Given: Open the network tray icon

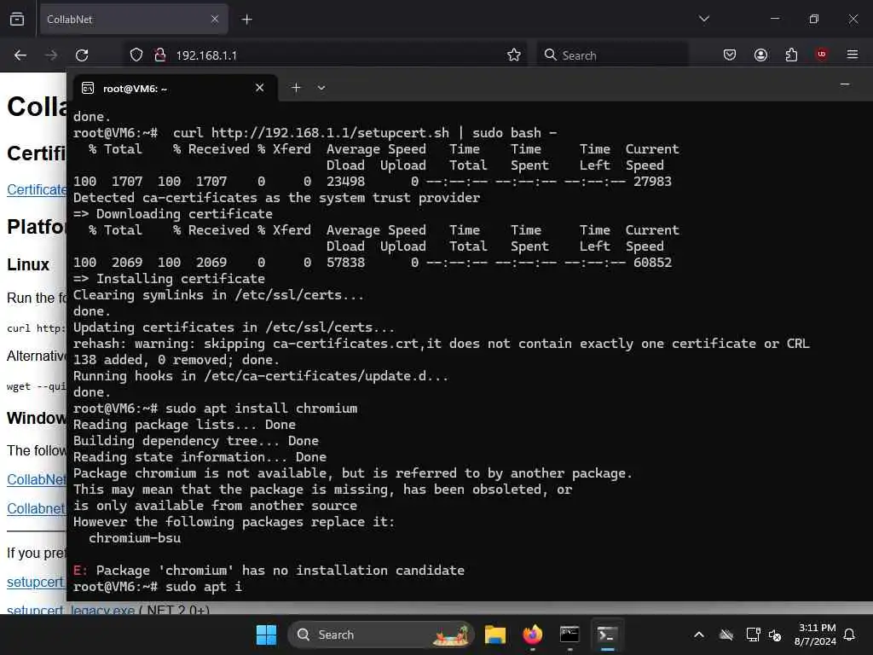Looking at the screenshot, I should [x=753, y=635].
